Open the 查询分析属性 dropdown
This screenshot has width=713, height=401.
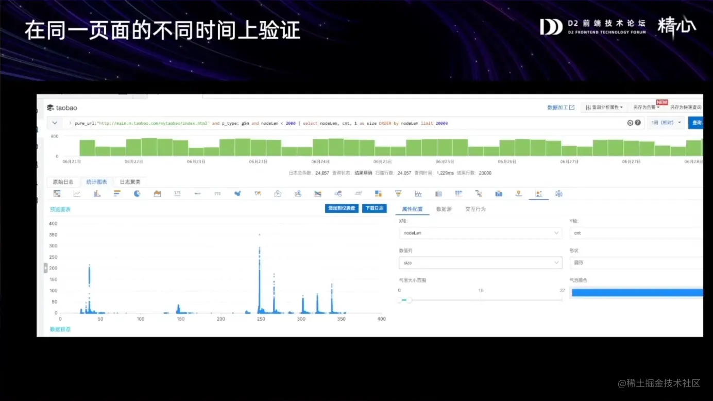tap(604, 107)
